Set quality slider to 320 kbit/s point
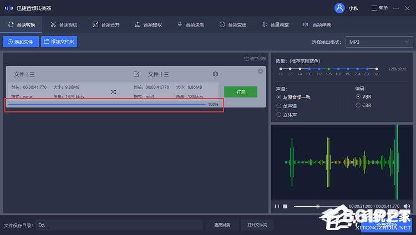 point(377,69)
